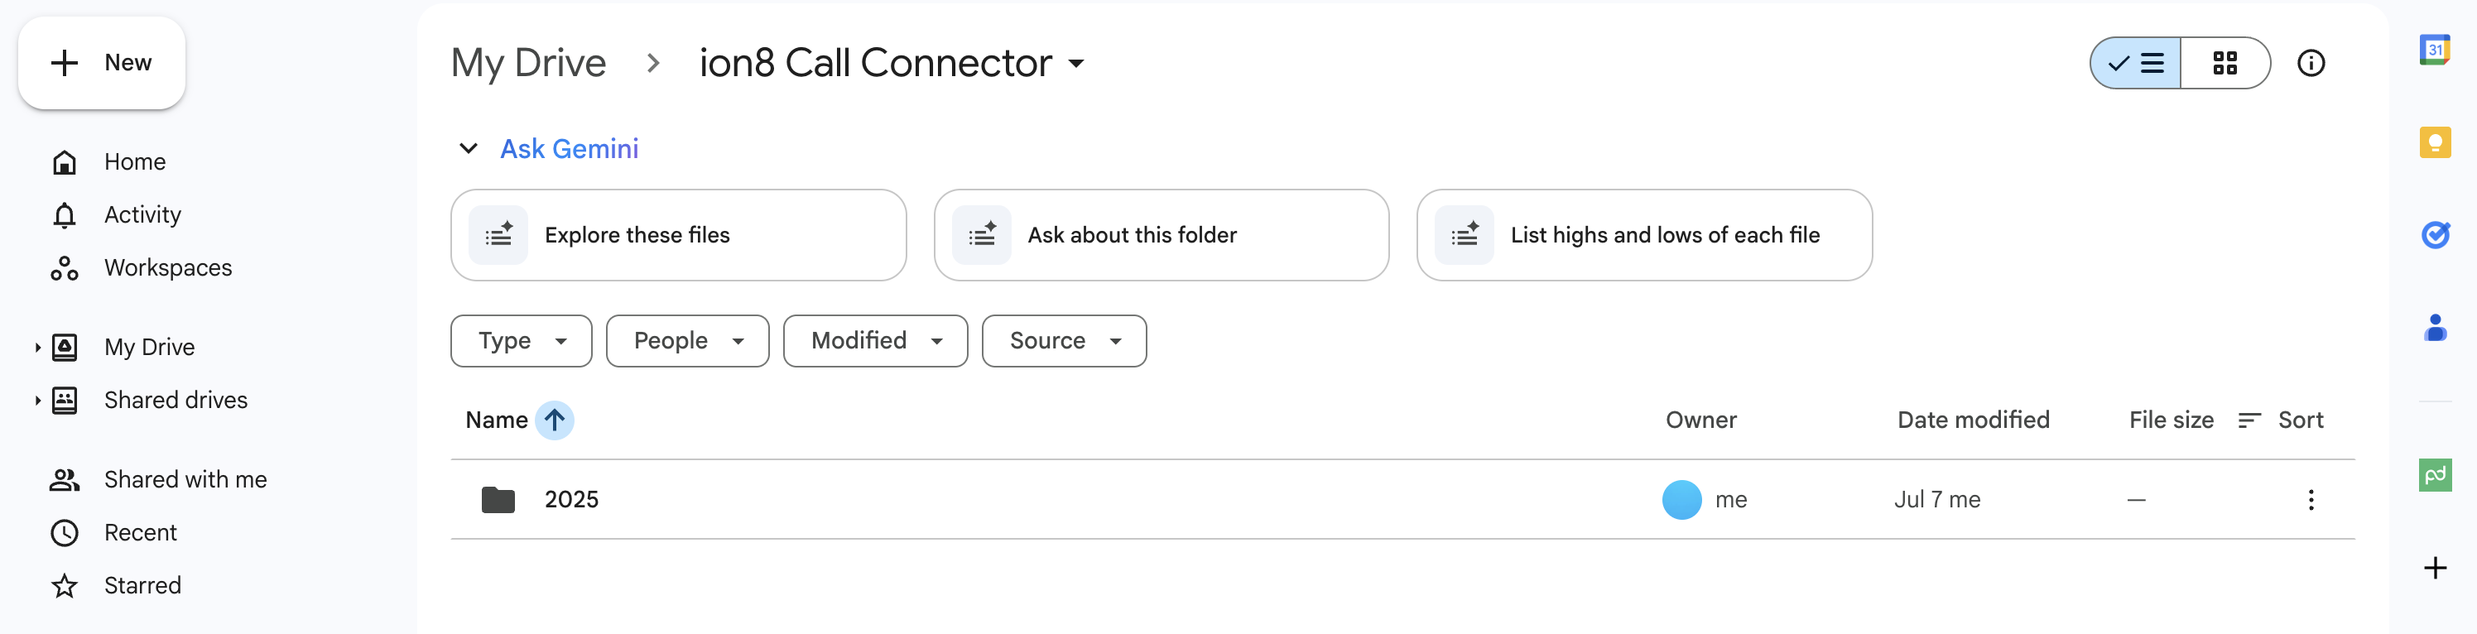Open the Type filter dropdown

(522, 340)
